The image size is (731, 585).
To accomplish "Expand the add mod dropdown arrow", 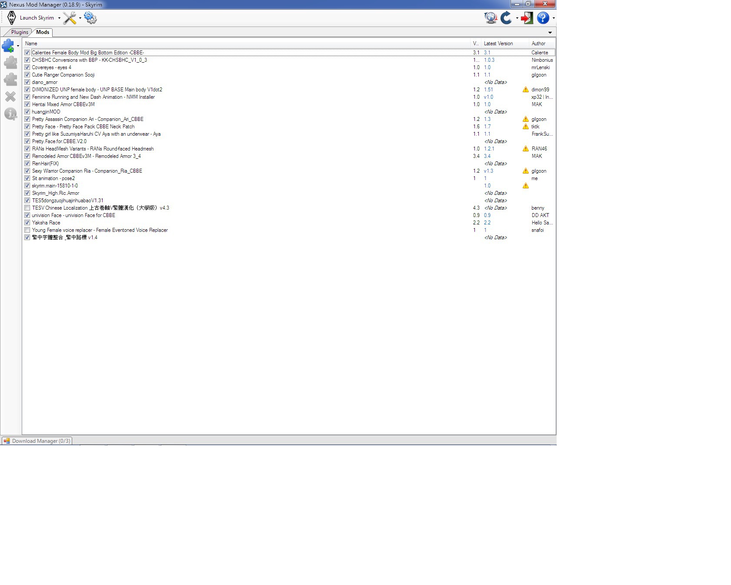I will click(18, 46).
